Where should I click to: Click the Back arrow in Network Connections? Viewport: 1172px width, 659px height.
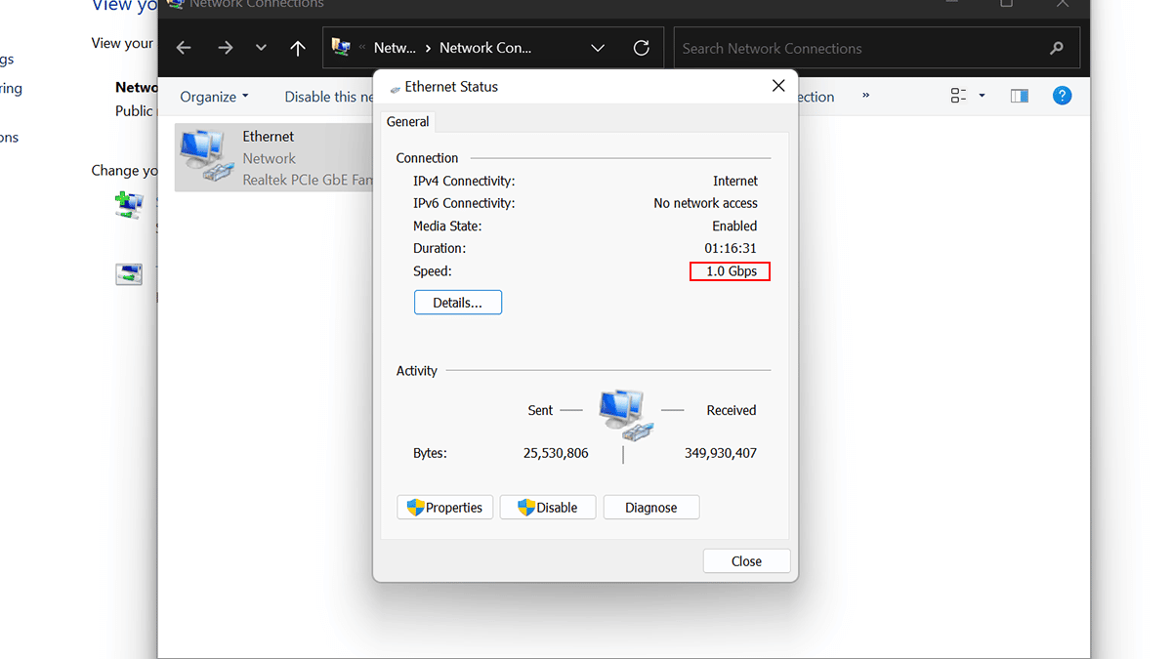click(x=184, y=48)
